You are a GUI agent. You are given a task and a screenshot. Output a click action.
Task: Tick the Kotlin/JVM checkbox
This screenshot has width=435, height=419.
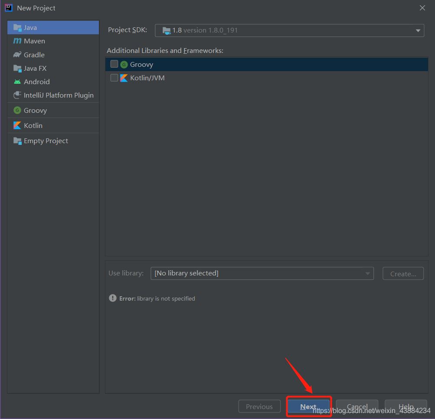[x=114, y=78]
